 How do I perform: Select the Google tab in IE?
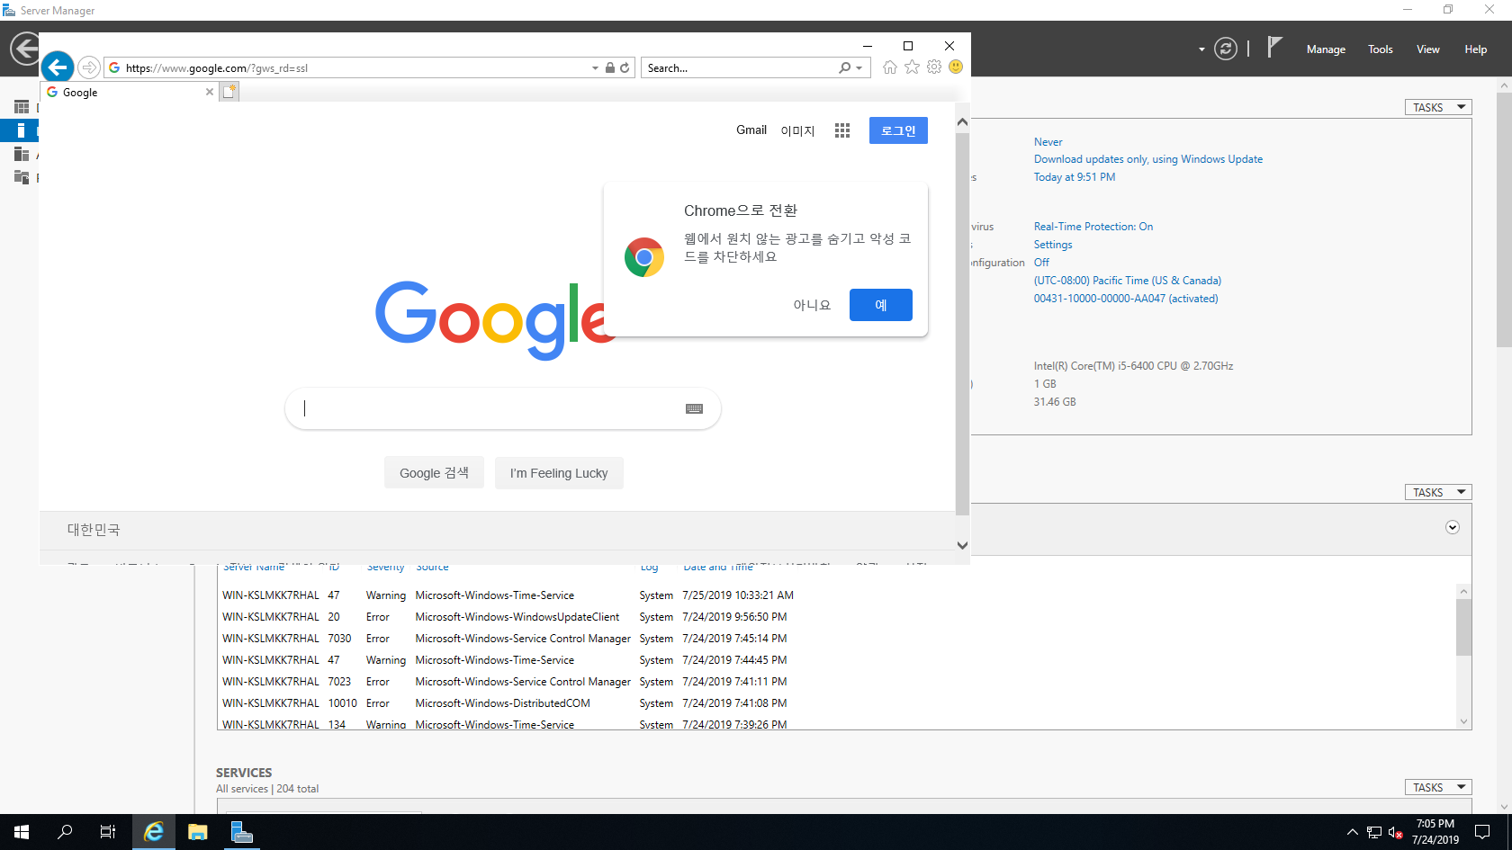(129, 92)
